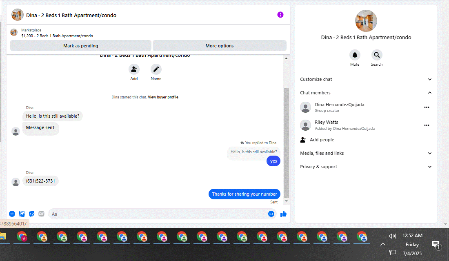Viewport: 449px width, 261px height.
Task: Click the large listing photo in the right panel
Action: pyautogui.click(x=366, y=21)
